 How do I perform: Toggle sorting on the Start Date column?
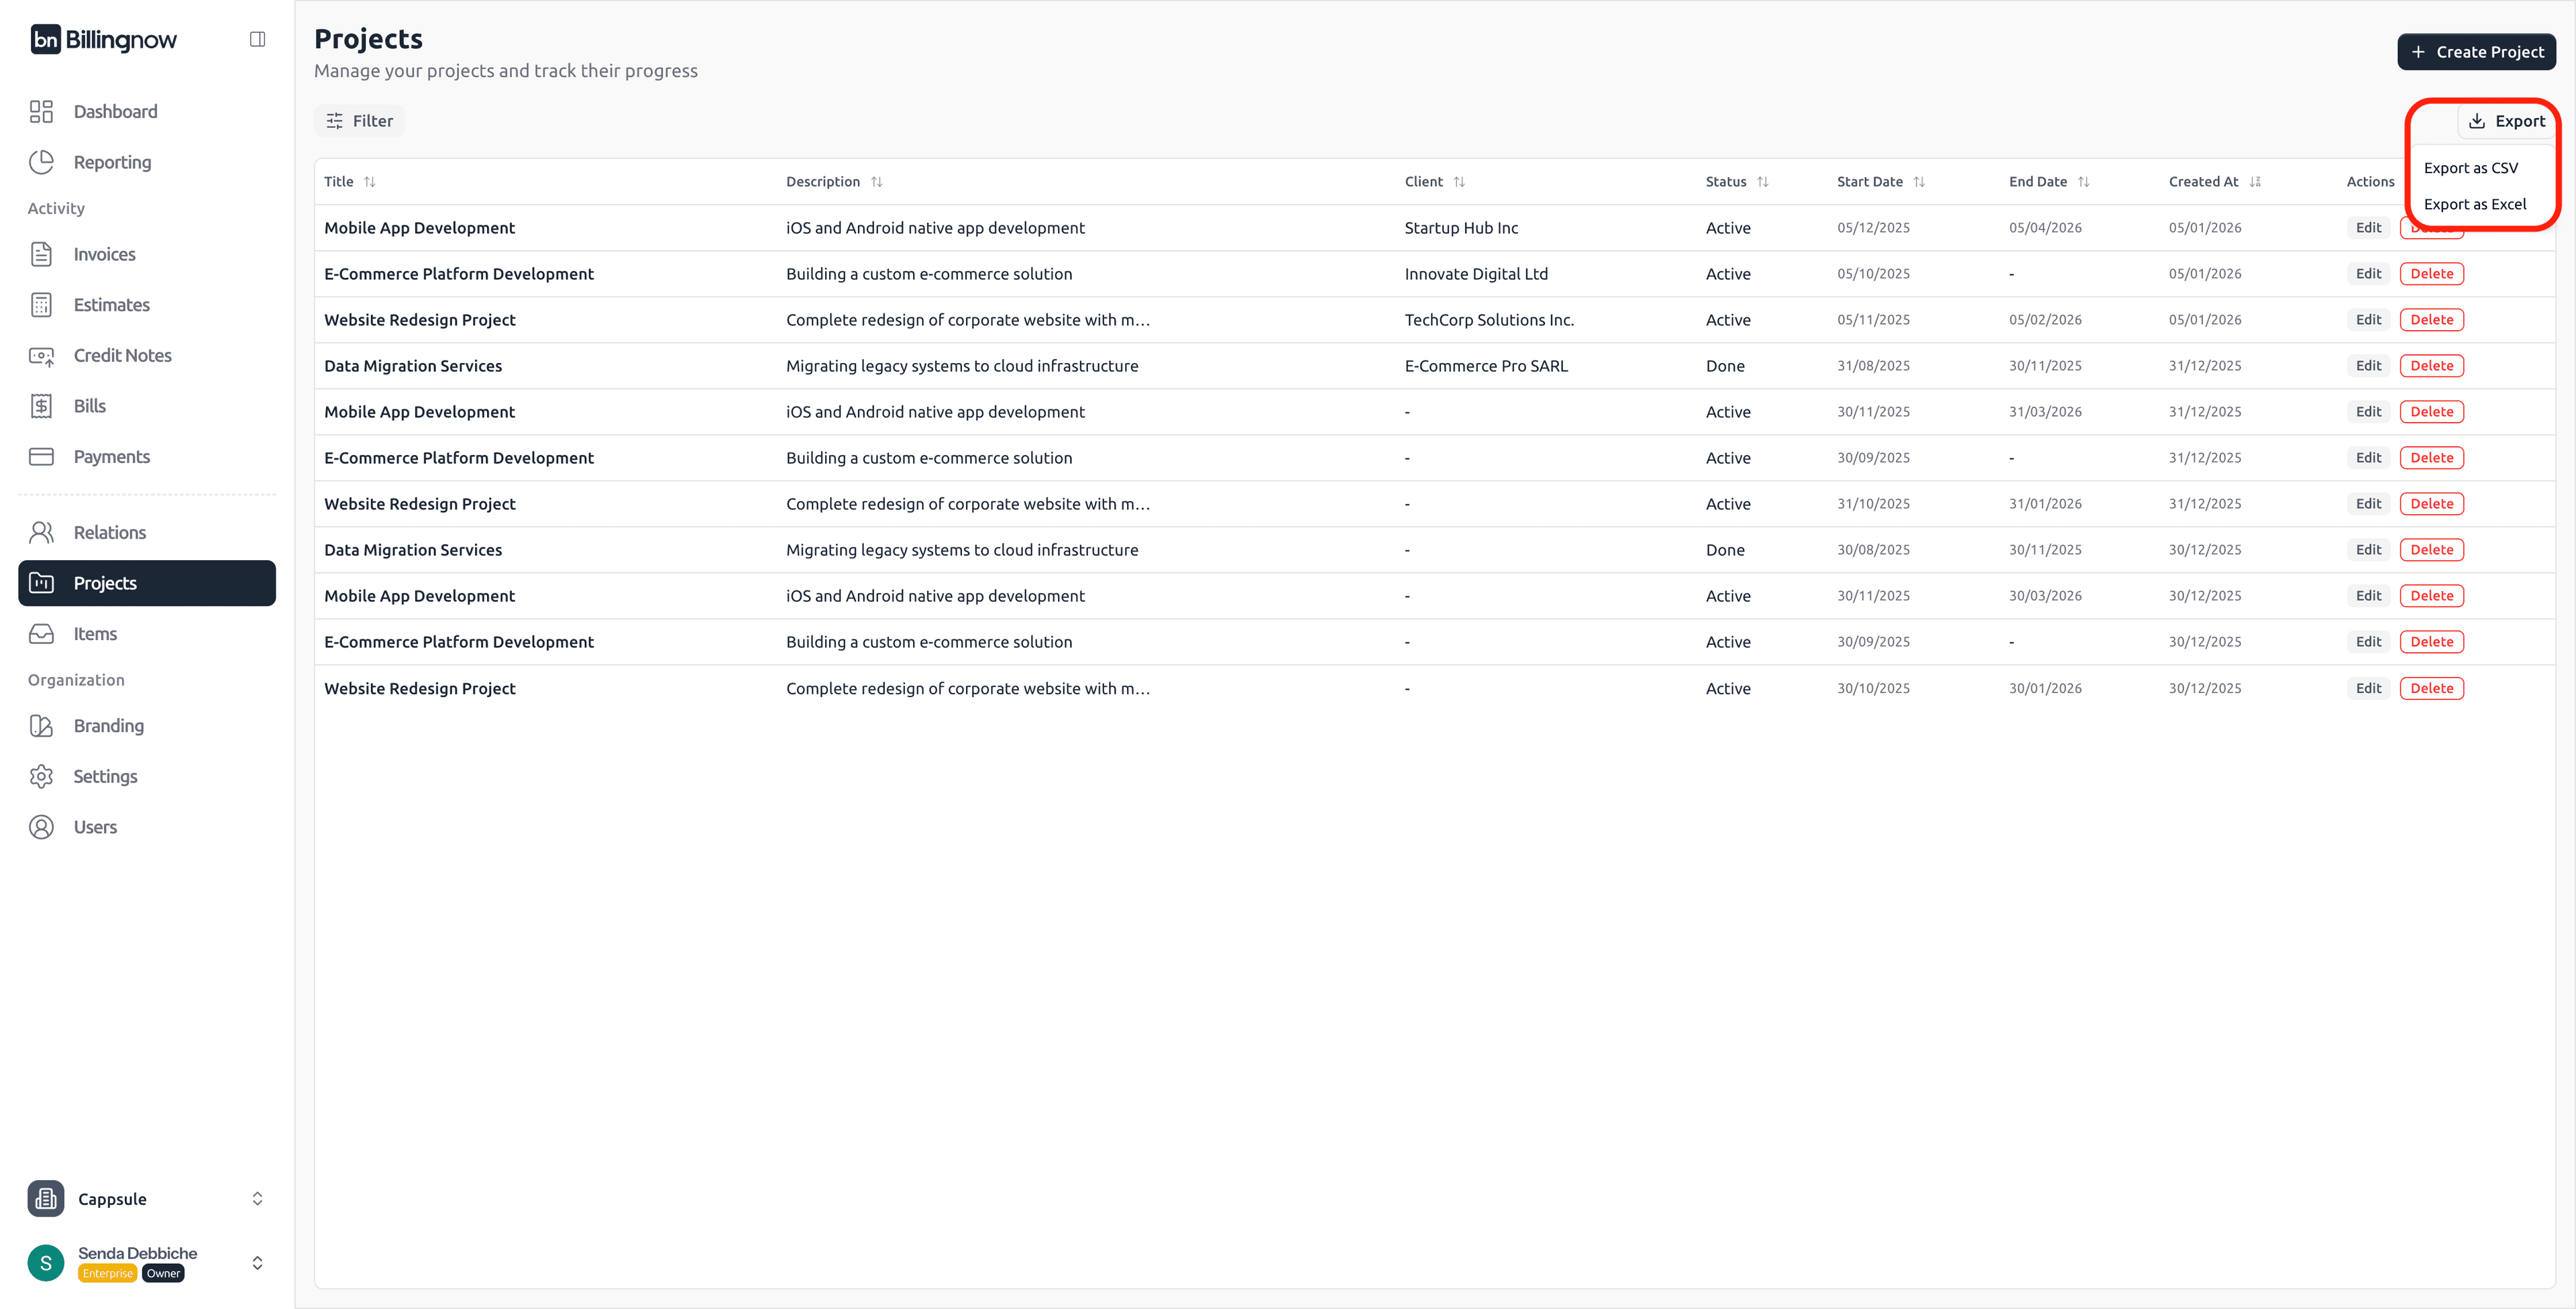point(1920,181)
